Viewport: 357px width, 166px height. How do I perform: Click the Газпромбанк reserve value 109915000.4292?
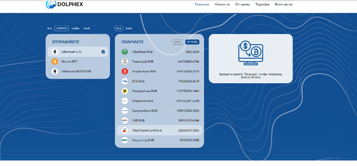pos(188,111)
